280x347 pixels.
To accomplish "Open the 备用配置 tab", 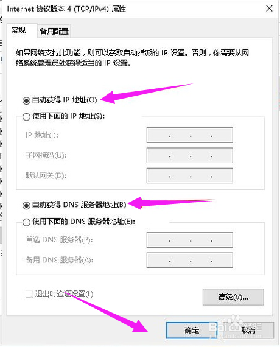I will (54, 31).
